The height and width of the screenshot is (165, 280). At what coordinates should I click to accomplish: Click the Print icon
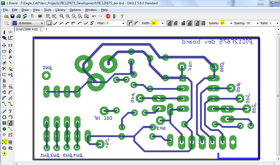19,16
